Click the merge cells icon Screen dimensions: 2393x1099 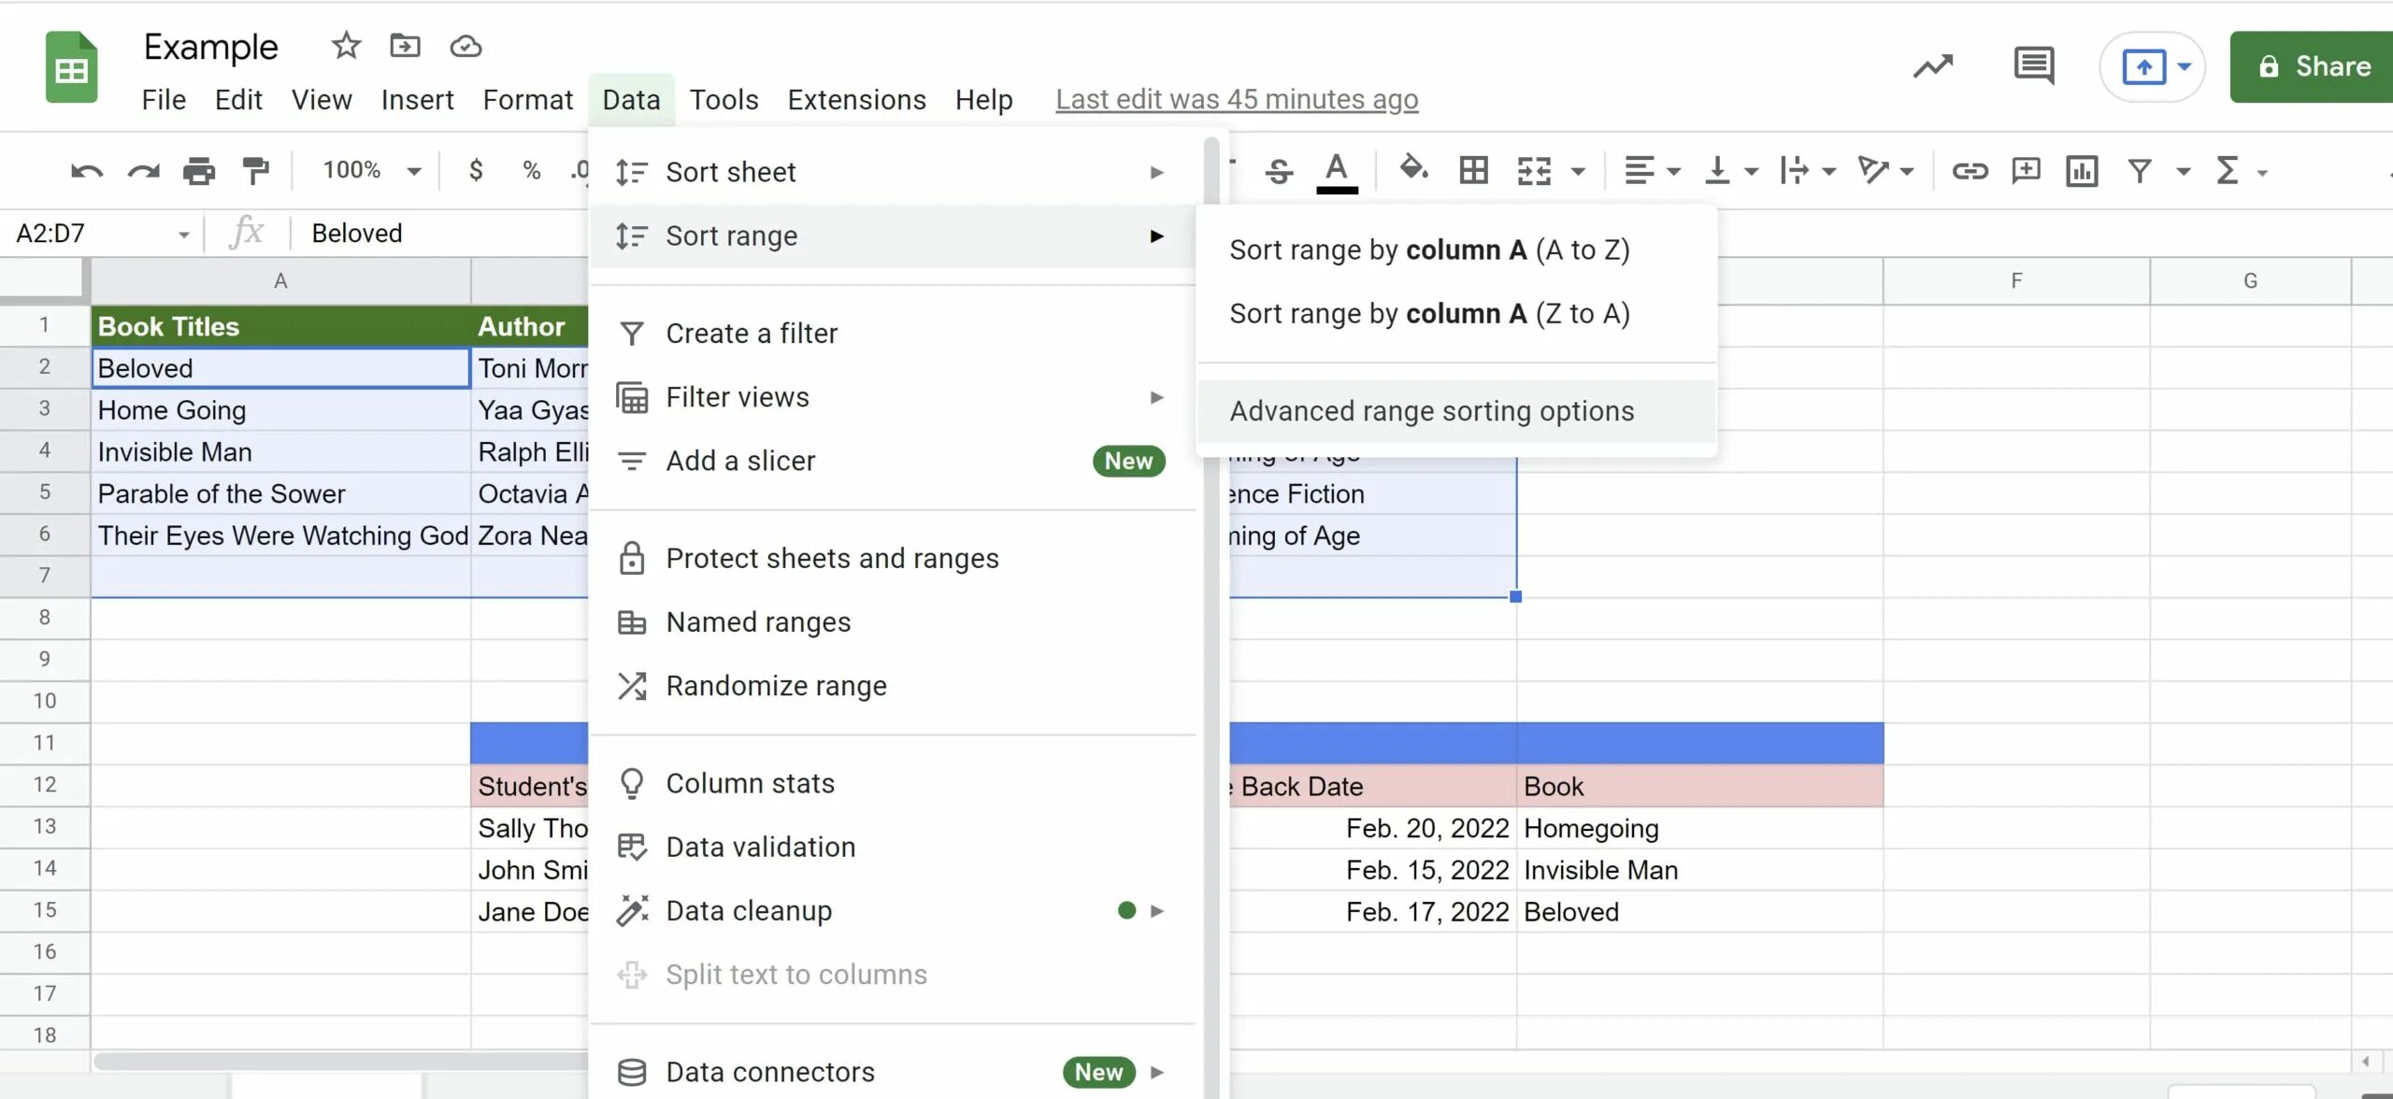1535,169
